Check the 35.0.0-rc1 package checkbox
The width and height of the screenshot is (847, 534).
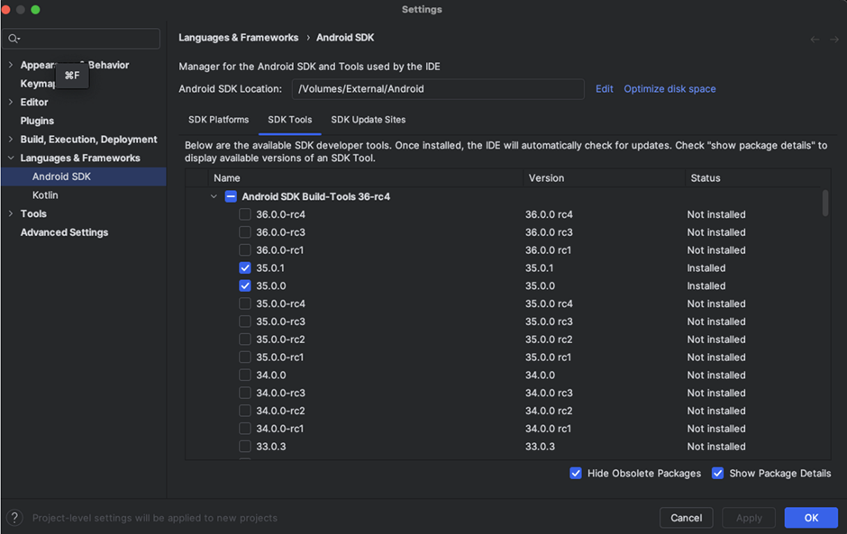[245, 357]
